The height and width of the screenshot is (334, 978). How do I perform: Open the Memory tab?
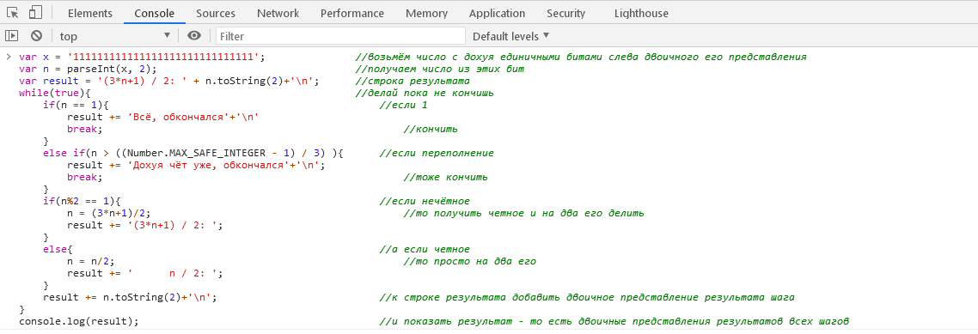pyautogui.click(x=426, y=13)
